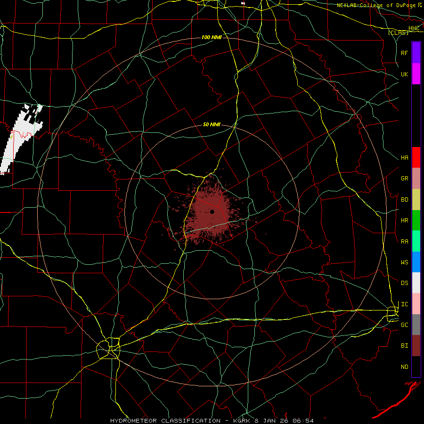Image resolution: width=424 pixels, height=424 pixels.
Task: Click the IC legend label
Action: (x=405, y=304)
